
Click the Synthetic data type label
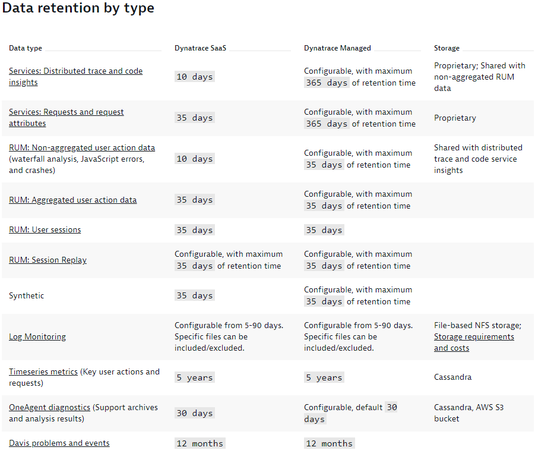click(x=26, y=296)
